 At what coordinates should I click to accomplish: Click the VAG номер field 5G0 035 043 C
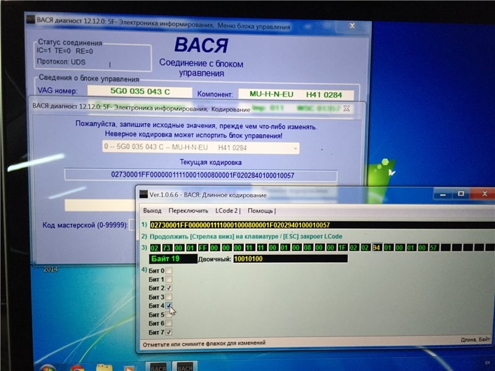[x=140, y=91]
